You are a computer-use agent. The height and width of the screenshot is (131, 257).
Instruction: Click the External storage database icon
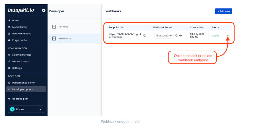point(9,55)
